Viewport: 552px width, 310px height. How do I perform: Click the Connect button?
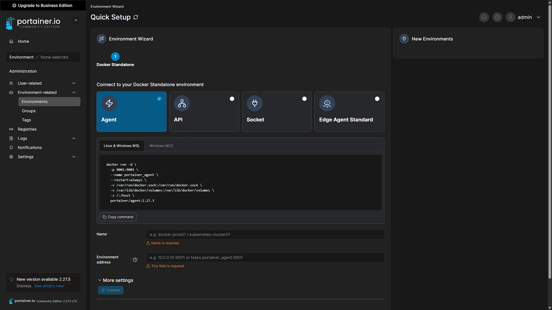tap(111, 290)
